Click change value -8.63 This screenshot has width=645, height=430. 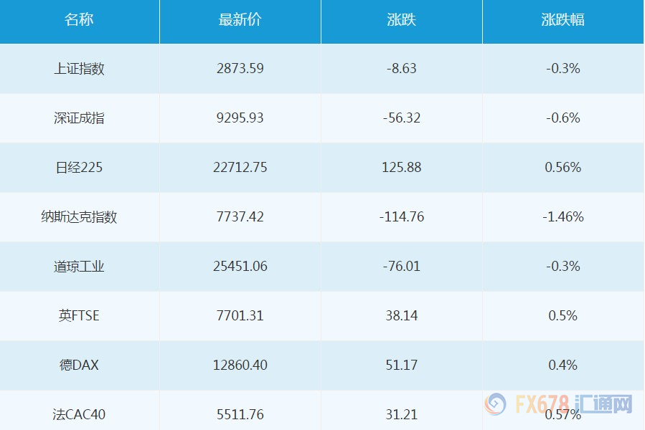click(402, 68)
